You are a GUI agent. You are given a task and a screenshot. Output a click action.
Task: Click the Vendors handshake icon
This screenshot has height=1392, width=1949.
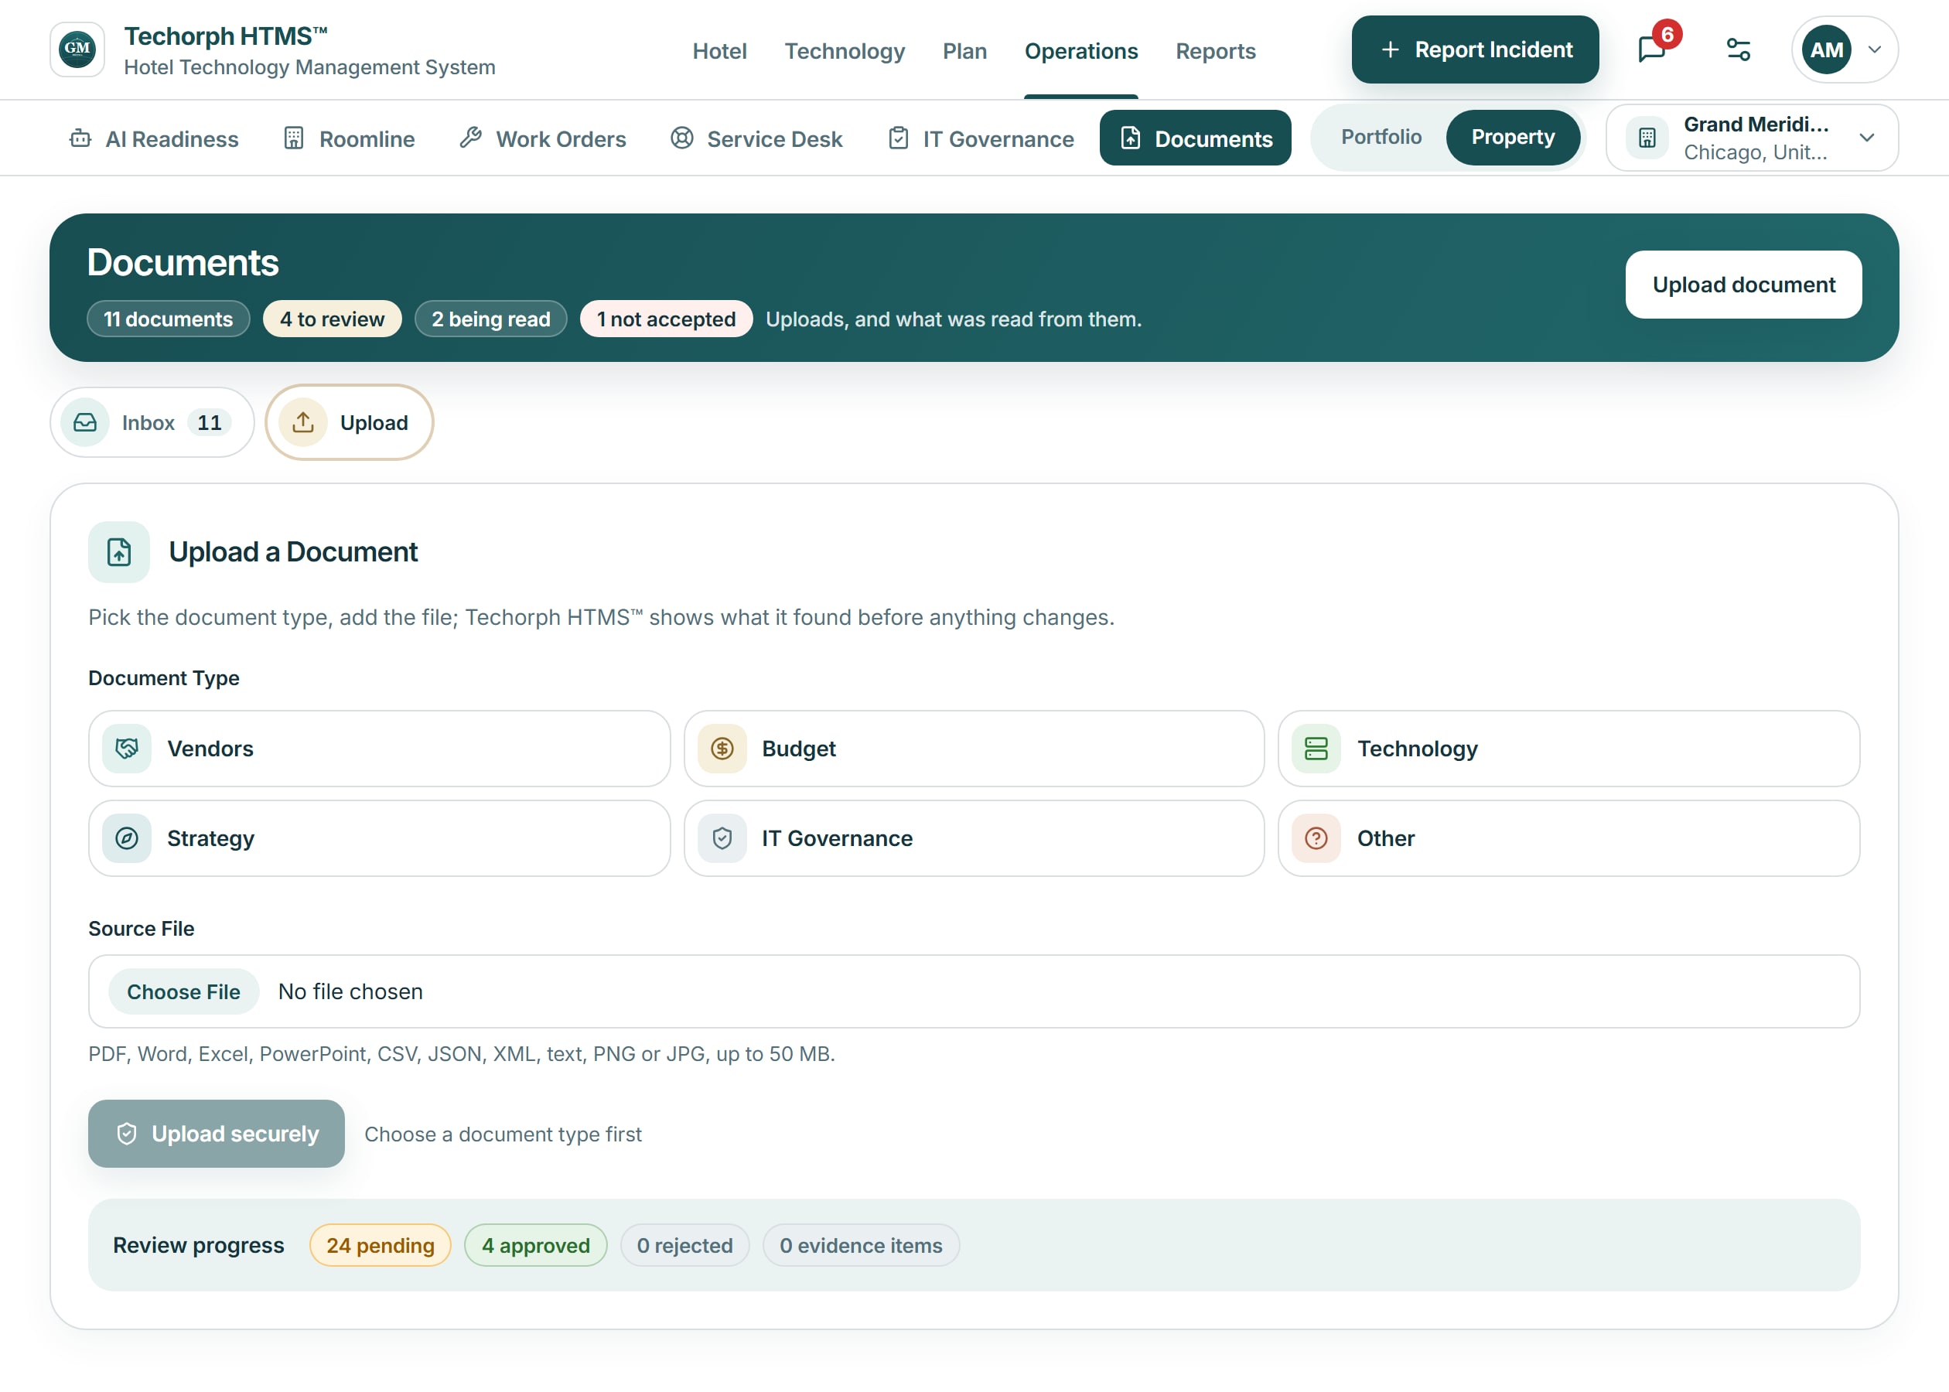coord(127,749)
